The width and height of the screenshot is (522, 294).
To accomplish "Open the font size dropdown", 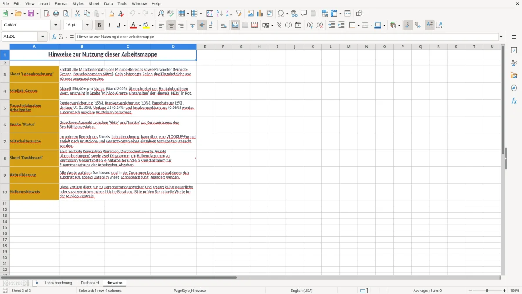I will coord(87,25).
